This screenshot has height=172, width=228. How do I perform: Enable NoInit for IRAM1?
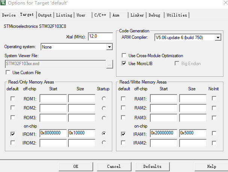tap(214, 133)
